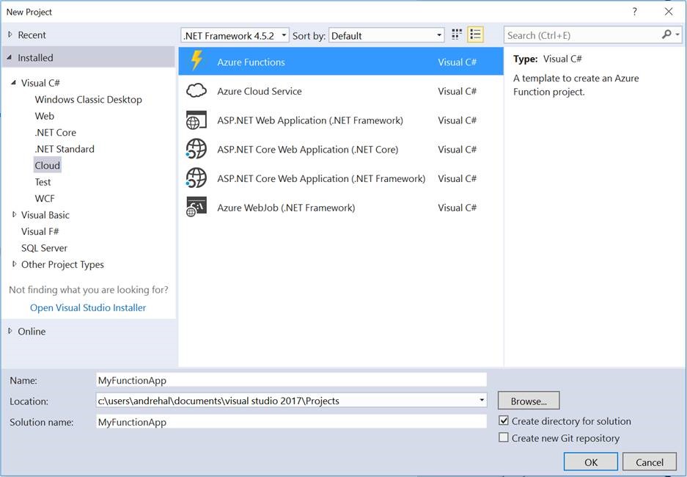This screenshot has width=687, height=477.
Task: Click the Azure WebJob console icon
Action: (196, 208)
